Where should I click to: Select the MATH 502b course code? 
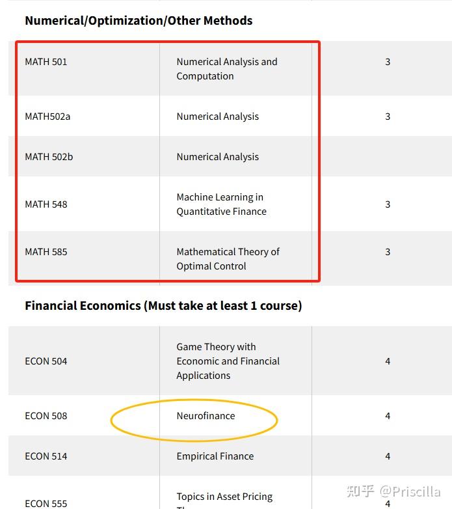49,157
